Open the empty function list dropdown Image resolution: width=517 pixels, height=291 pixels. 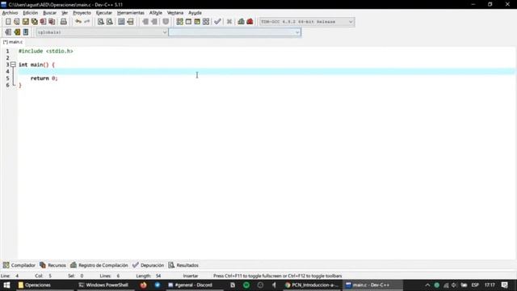[235, 32]
